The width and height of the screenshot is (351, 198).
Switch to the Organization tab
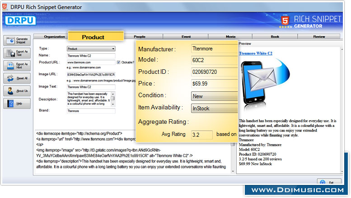tap(54, 36)
